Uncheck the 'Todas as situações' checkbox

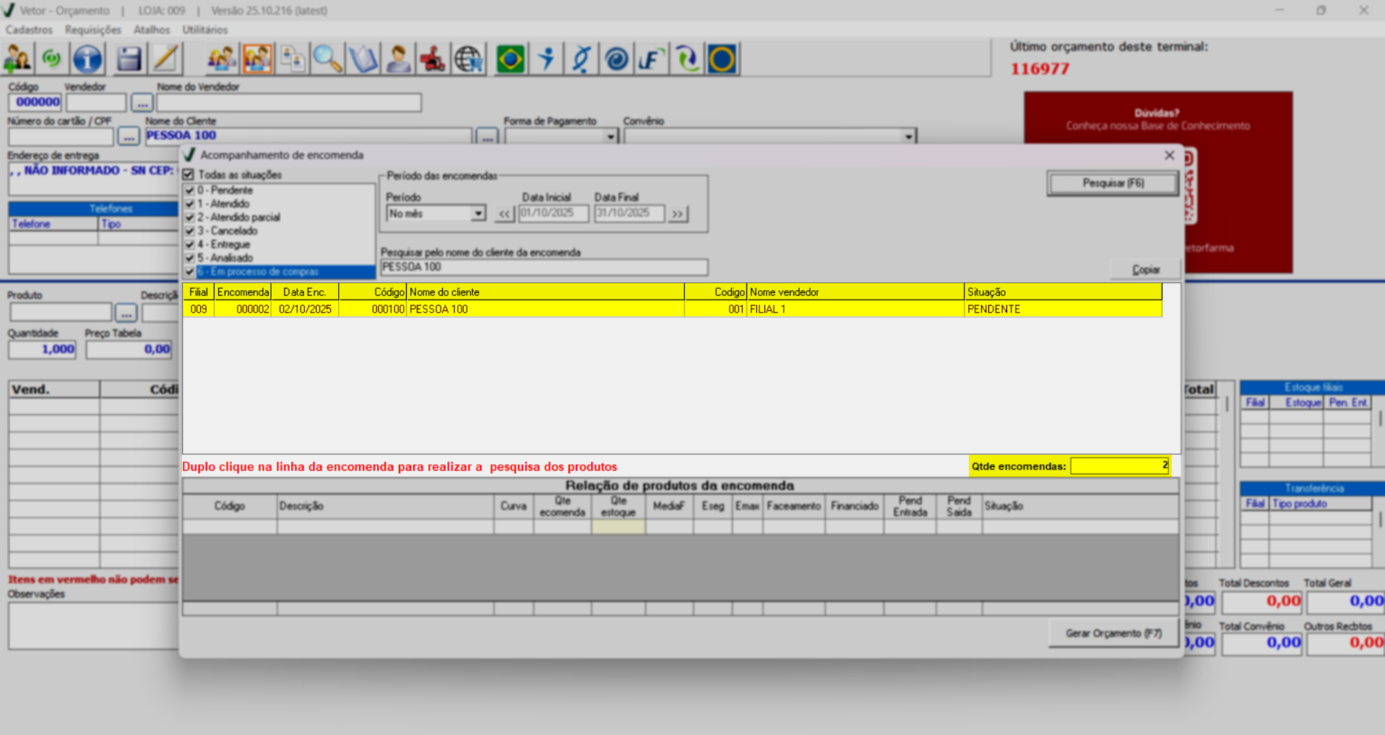(x=189, y=175)
